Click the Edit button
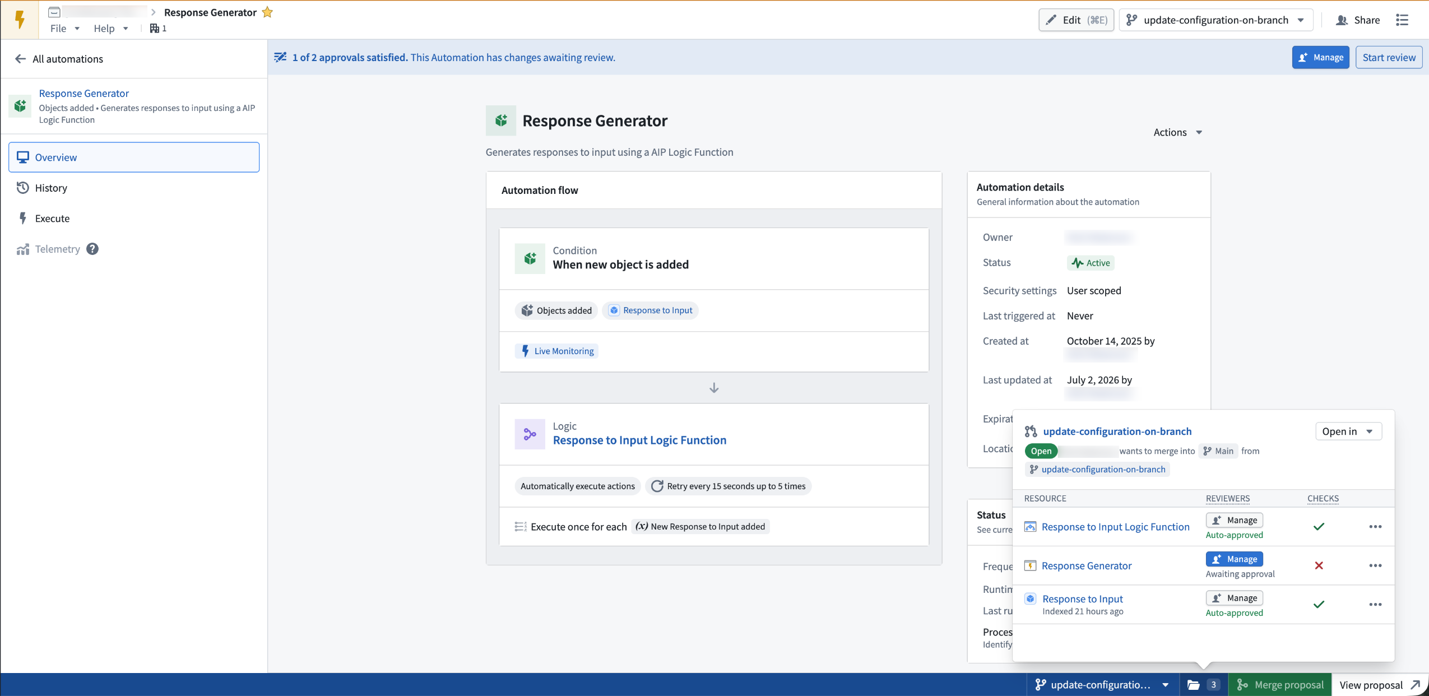Screen dimensions: 1429x696 [x=1076, y=20]
